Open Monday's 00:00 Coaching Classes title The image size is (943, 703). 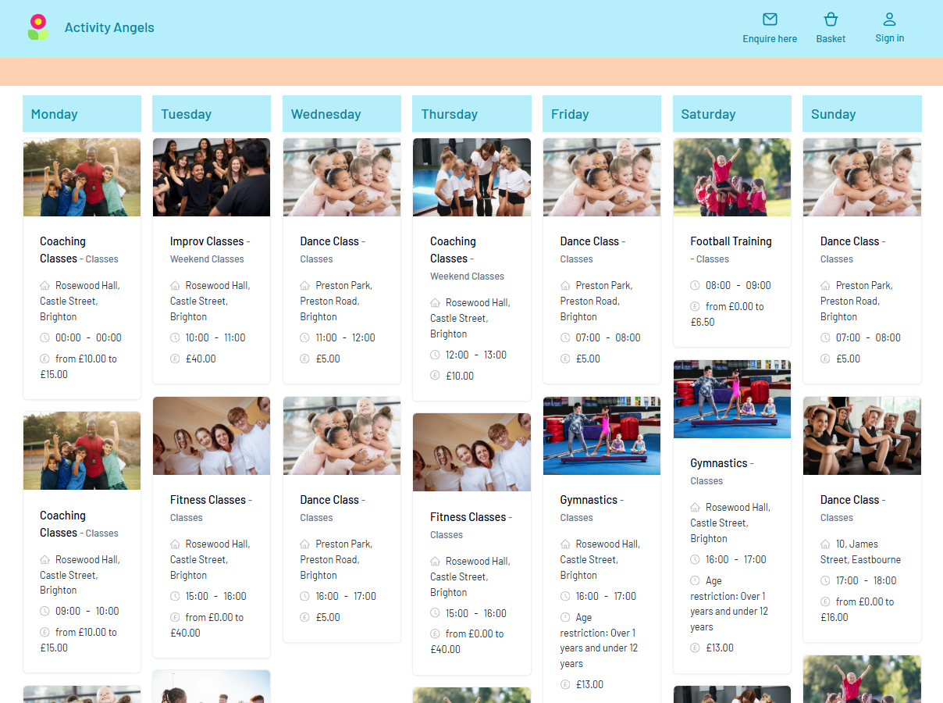[x=62, y=250]
